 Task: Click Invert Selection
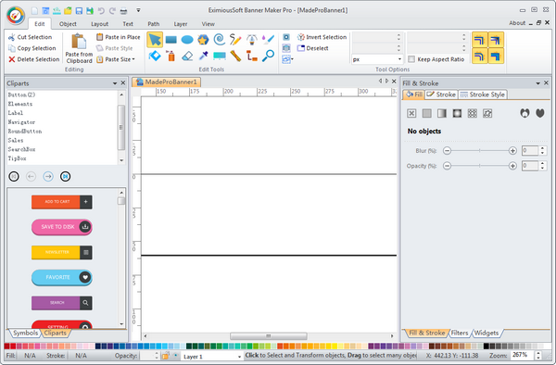pyautogui.click(x=322, y=37)
